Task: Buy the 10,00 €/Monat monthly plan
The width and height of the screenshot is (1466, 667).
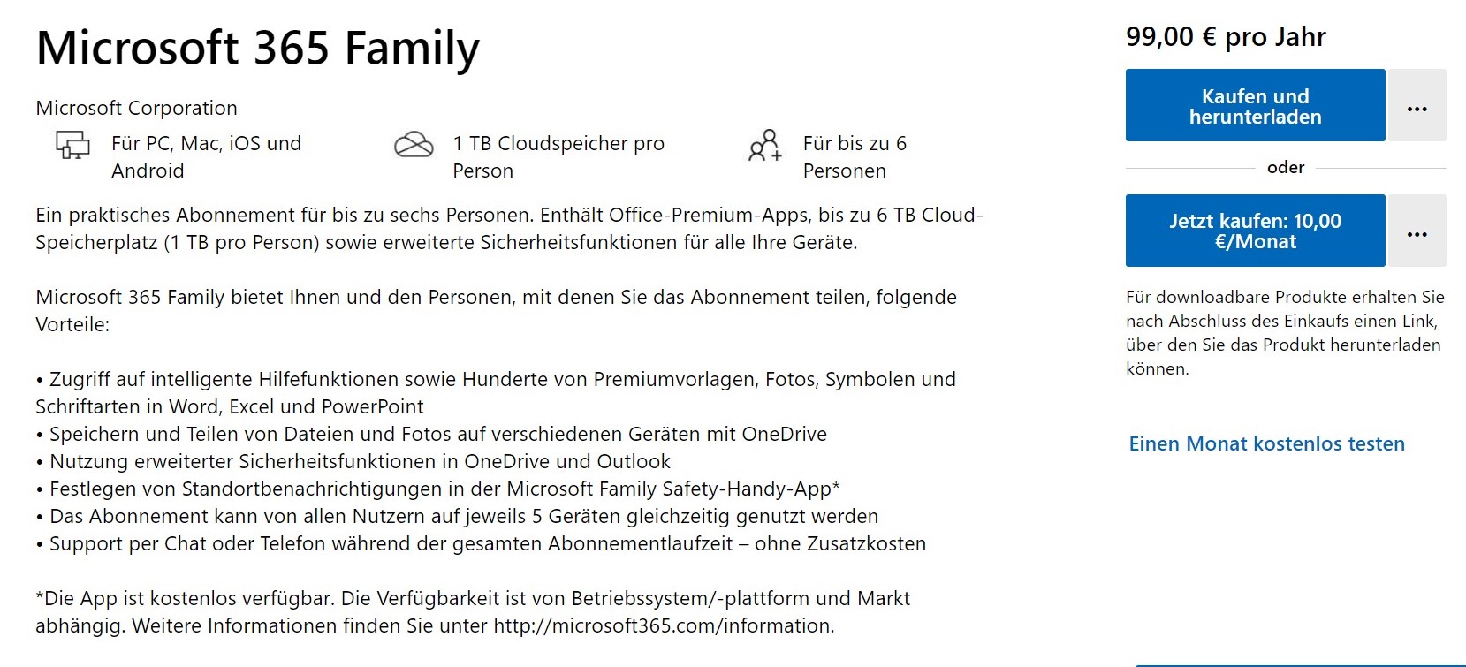Action: click(x=1255, y=231)
